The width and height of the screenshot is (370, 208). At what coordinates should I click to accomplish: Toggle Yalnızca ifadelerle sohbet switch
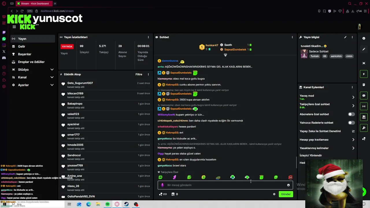[x=351, y=123]
